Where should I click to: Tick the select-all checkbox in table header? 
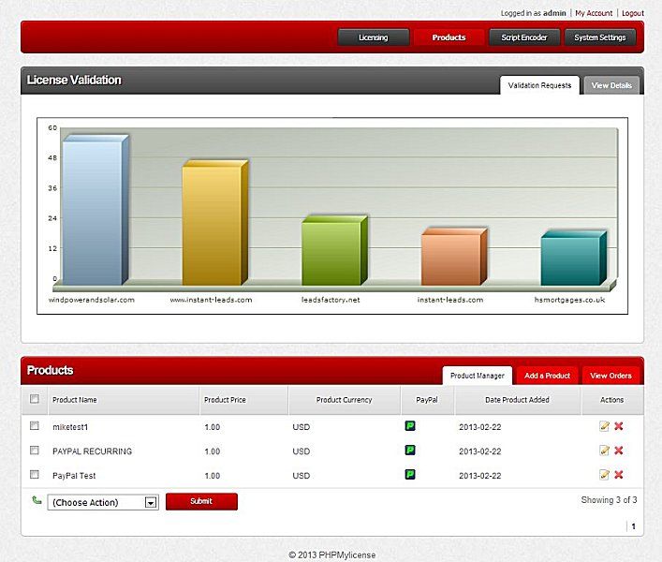(35, 399)
